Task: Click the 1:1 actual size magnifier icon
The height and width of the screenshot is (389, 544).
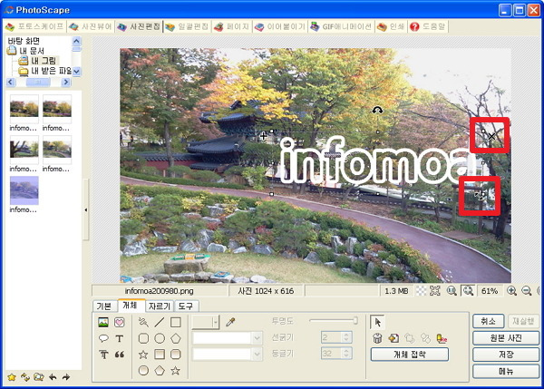Action: [x=452, y=291]
